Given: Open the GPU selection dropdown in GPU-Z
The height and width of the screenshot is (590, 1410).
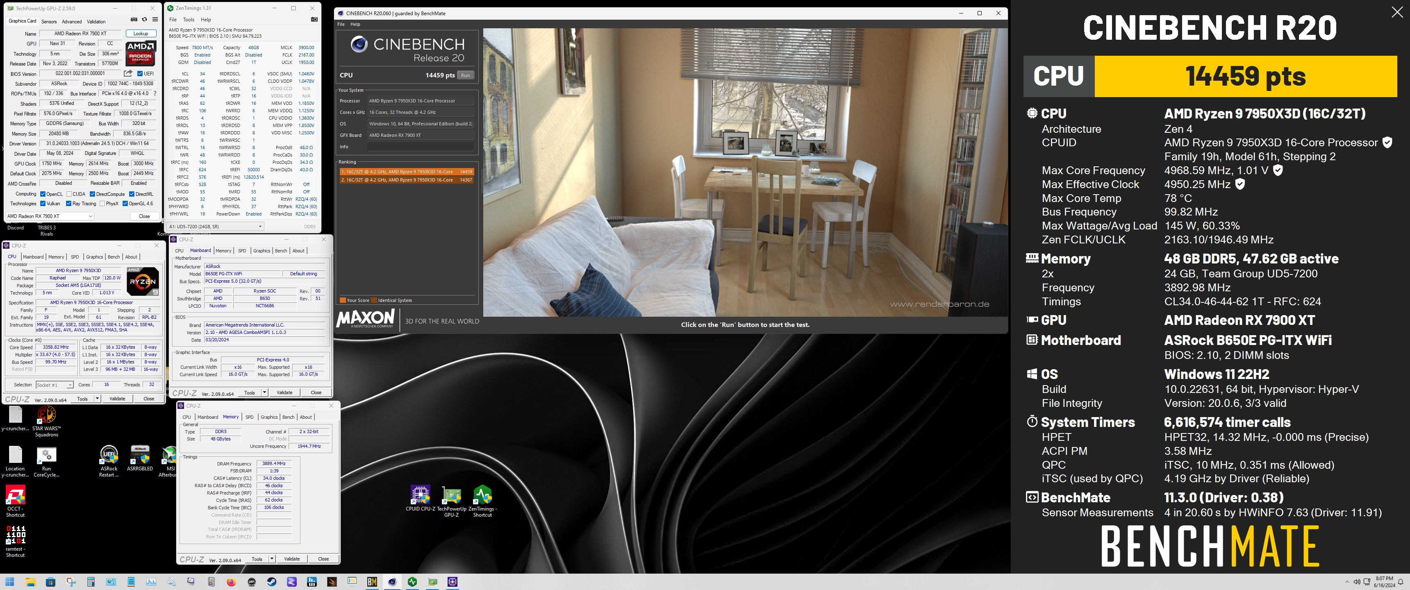Looking at the screenshot, I should (x=50, y=216).
